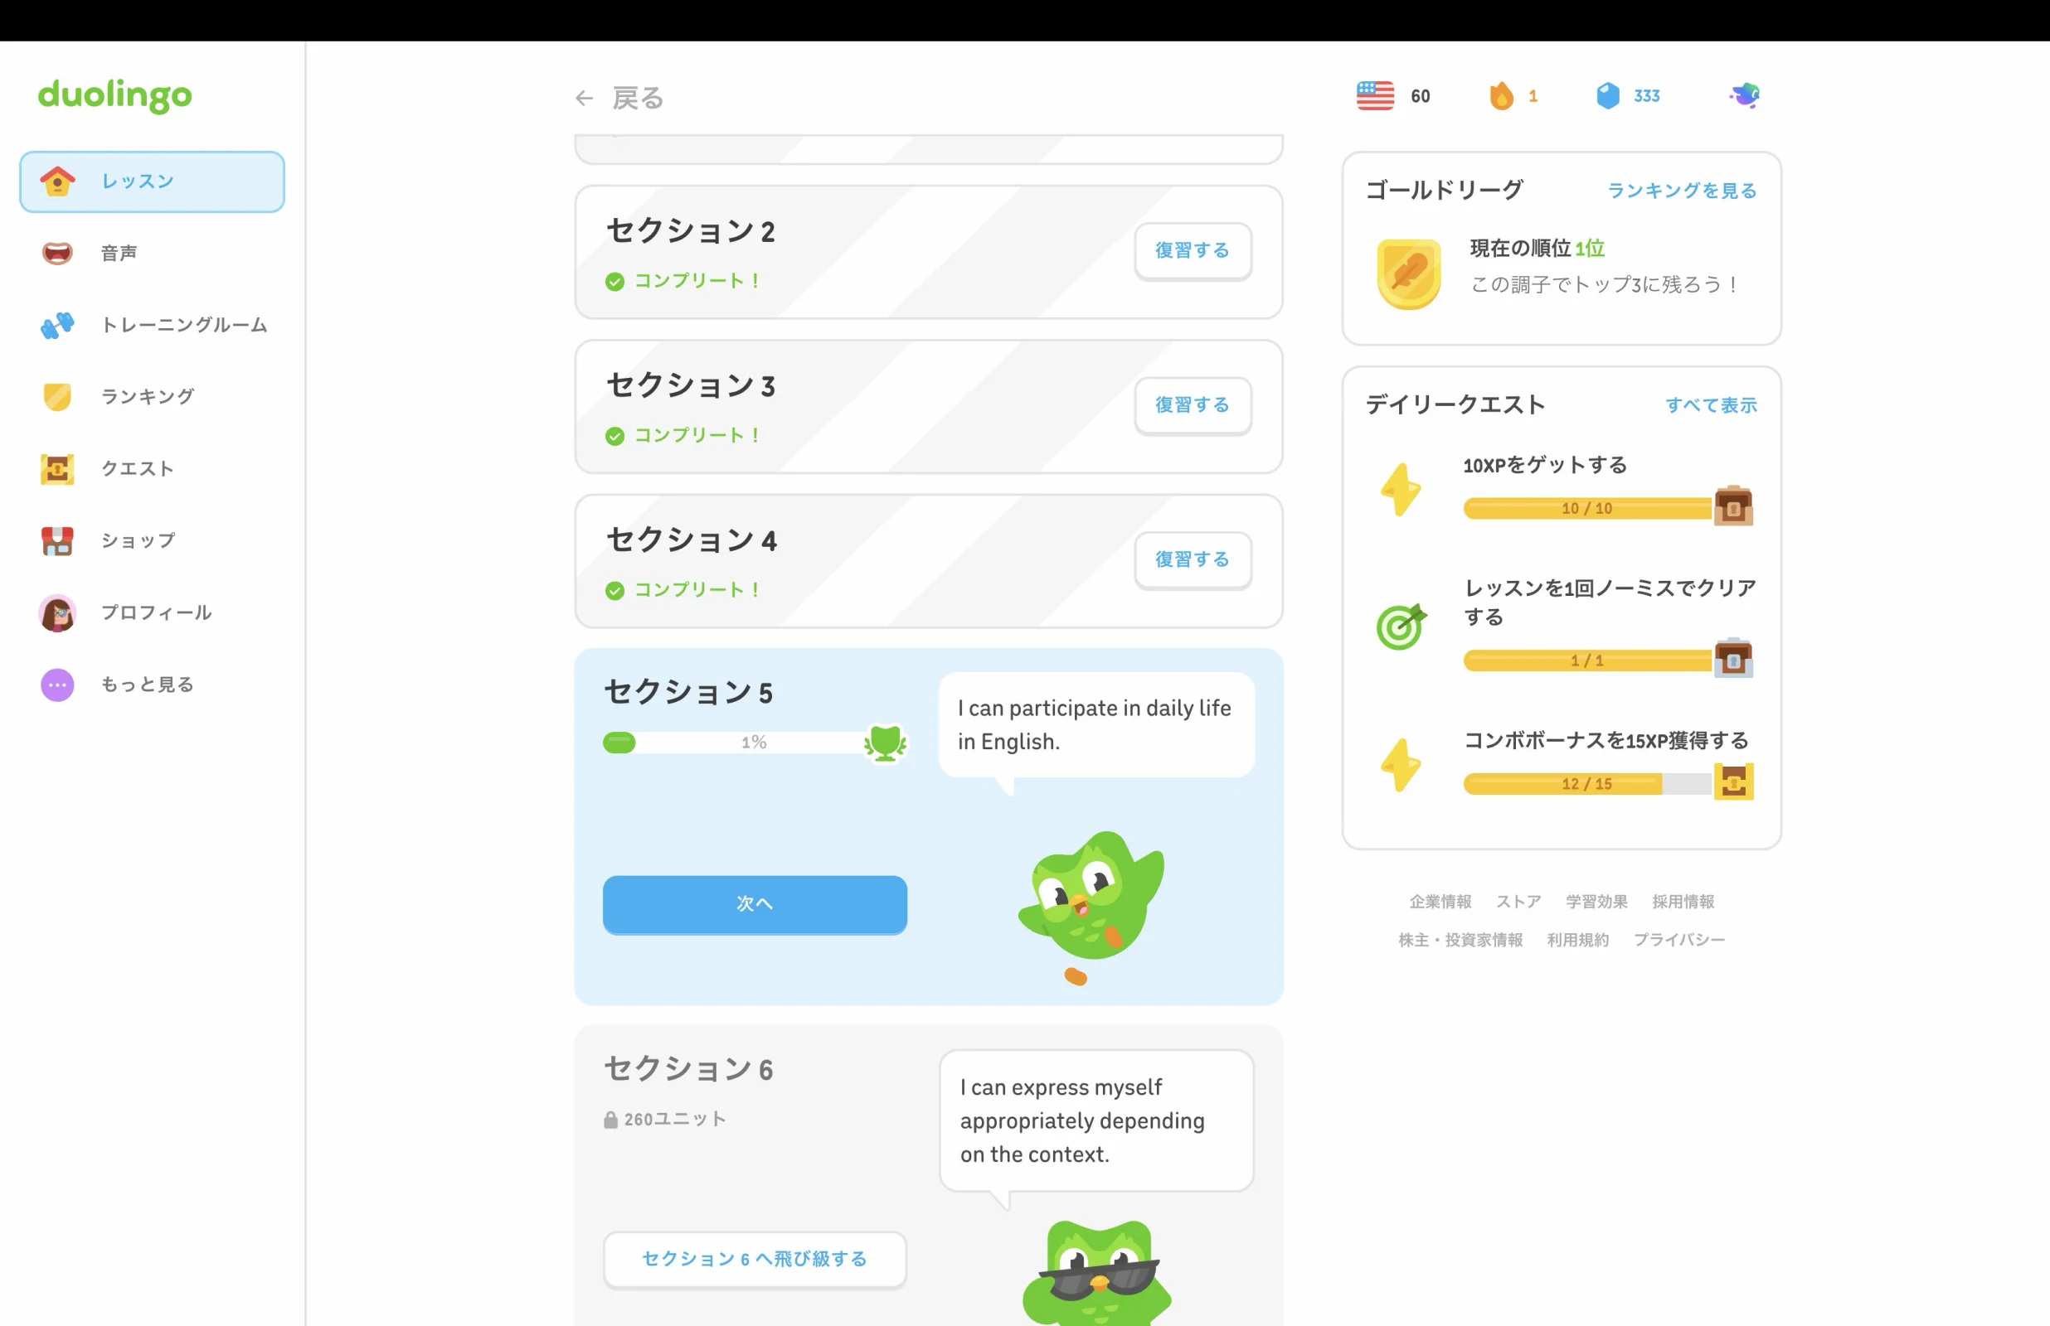
Task: Click the duolingo logo
Action: point(114,94)
